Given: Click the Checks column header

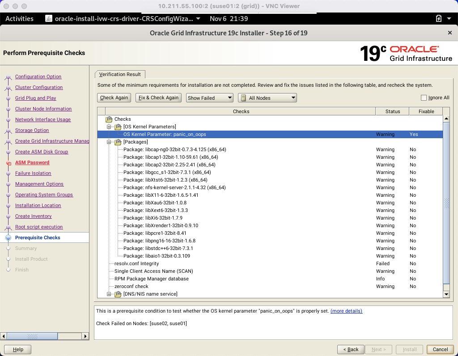Looking at the screenshot, I should pos(241,111).
